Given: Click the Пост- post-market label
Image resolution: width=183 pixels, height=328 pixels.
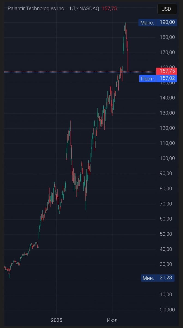Looking at the screenshot, I should (147, 79).
